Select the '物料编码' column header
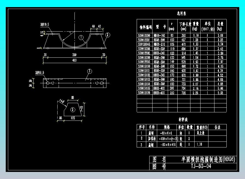This screenshot has height=179, width=245. (x=145, y=27)
